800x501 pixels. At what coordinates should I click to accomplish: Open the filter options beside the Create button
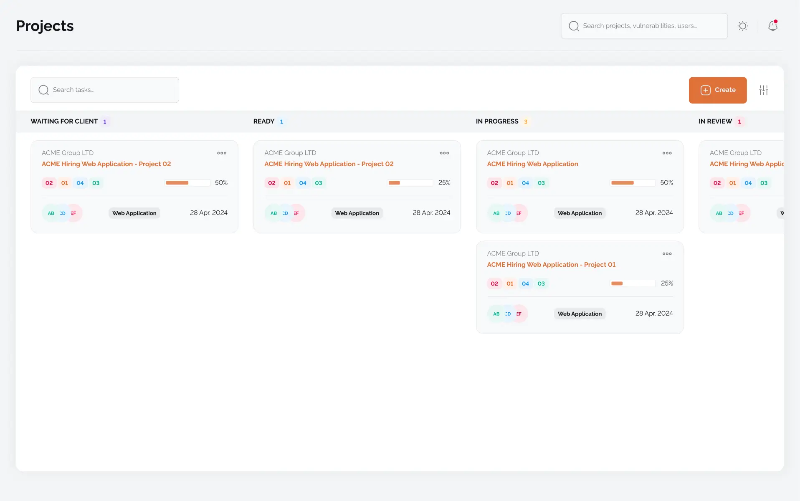pos(764,90)
